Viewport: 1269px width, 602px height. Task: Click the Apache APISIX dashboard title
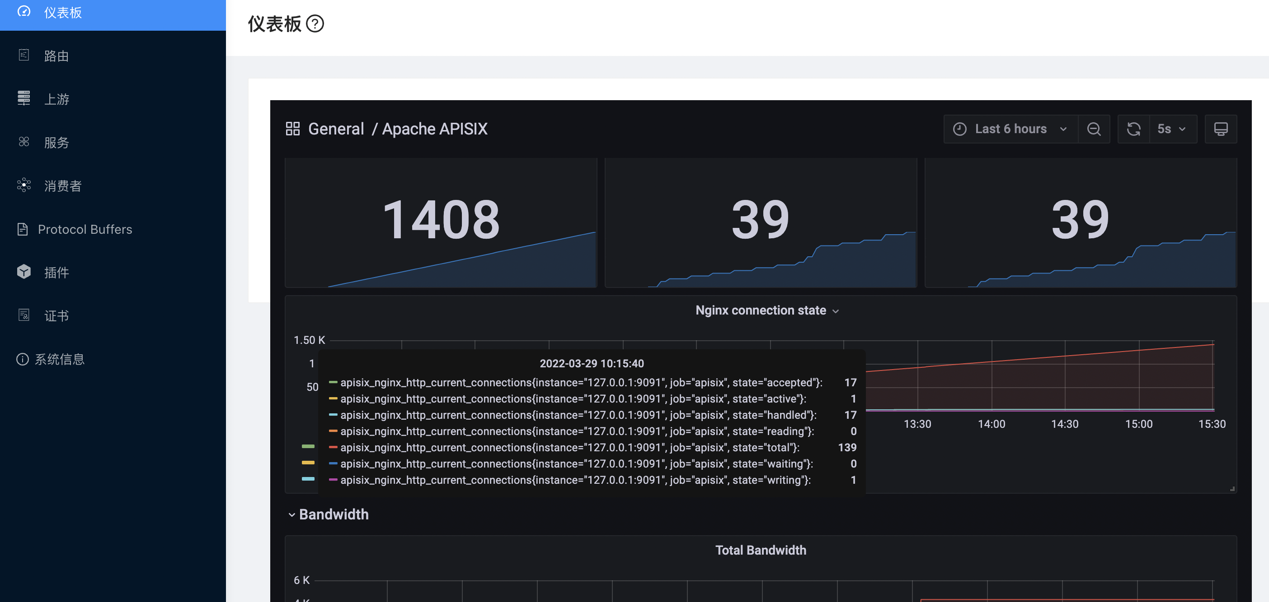click(x=434, y=129)
